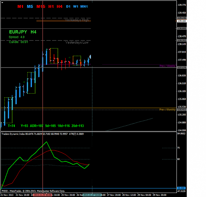This screenshot has width=206, height=197.
Task: Click the 10d=116 statistic
Action: point(64,126)
